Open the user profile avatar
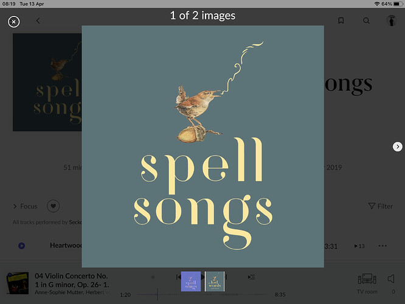This screenshot has height=304, width=405. (x=390, y=21)
